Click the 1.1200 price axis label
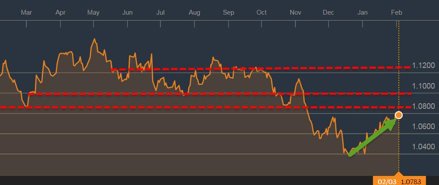 coord(423,65)
